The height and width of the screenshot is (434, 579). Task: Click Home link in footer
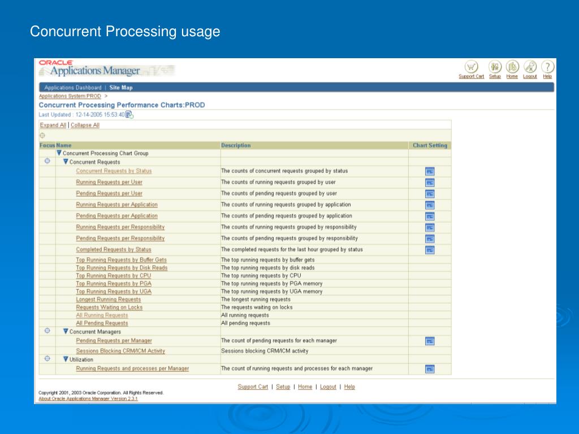[305, 387]
